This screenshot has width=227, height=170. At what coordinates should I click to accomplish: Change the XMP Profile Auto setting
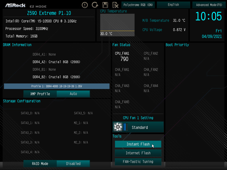pyautogui.click(x=73, y=94)
